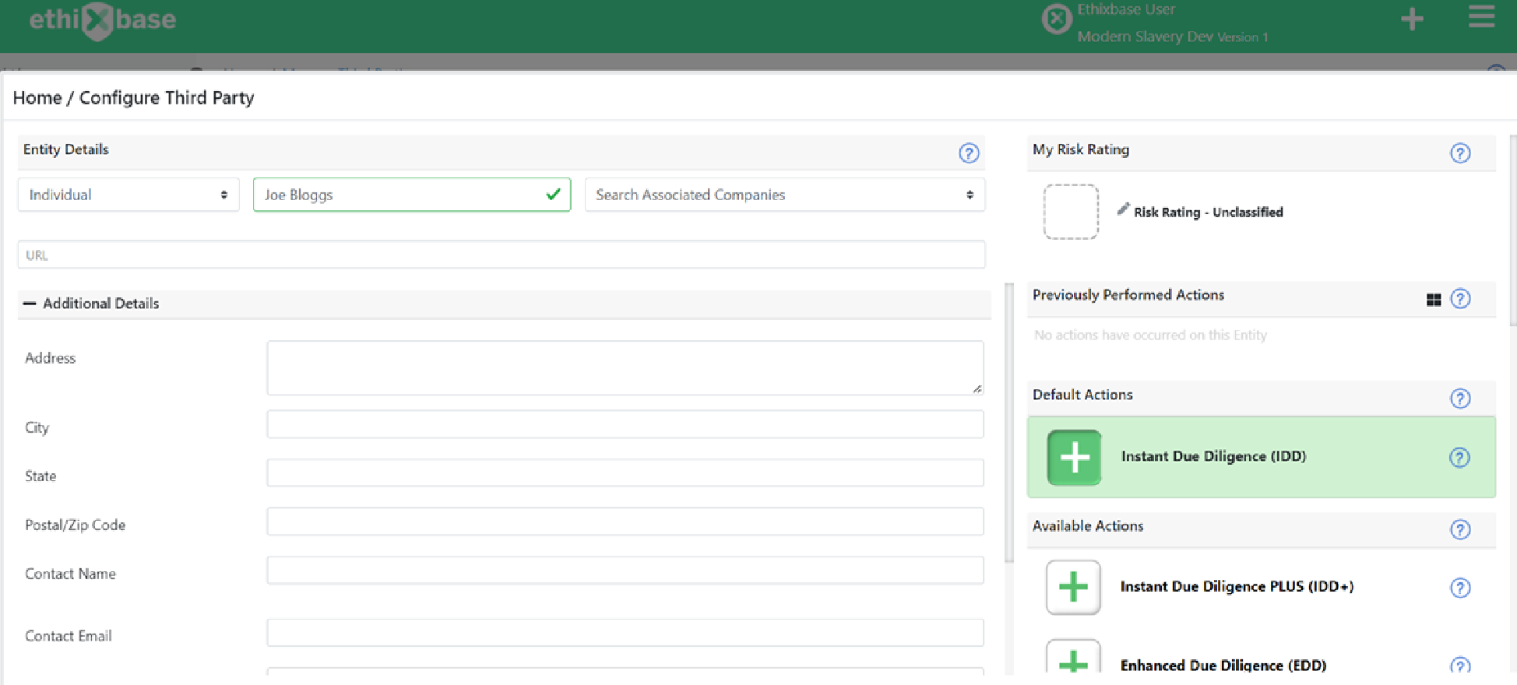
Task: Add Instant Due Diligence PLUS (IDD+) action
Action: tap(1073, 587)
